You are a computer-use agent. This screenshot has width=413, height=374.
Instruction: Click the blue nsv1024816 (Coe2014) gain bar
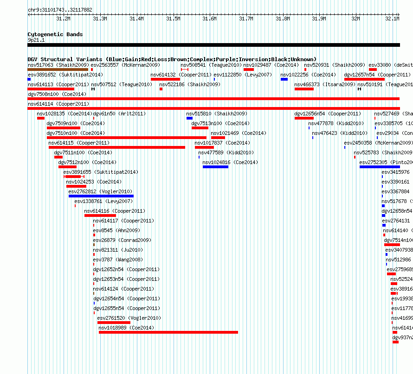click(x=215, y=167)
